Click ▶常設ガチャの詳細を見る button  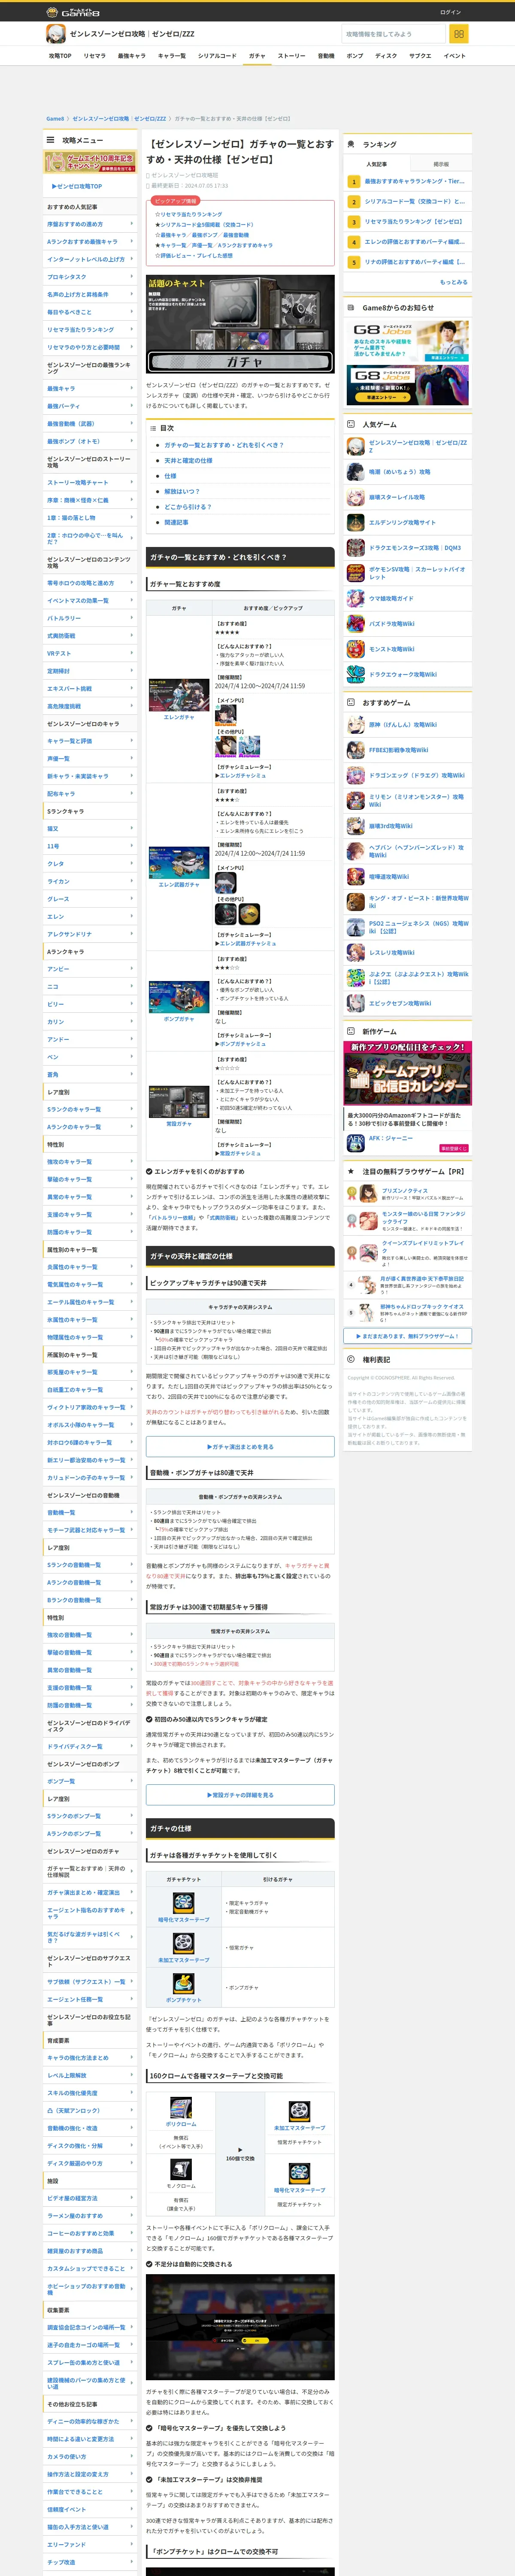[x=240, y=1795]
